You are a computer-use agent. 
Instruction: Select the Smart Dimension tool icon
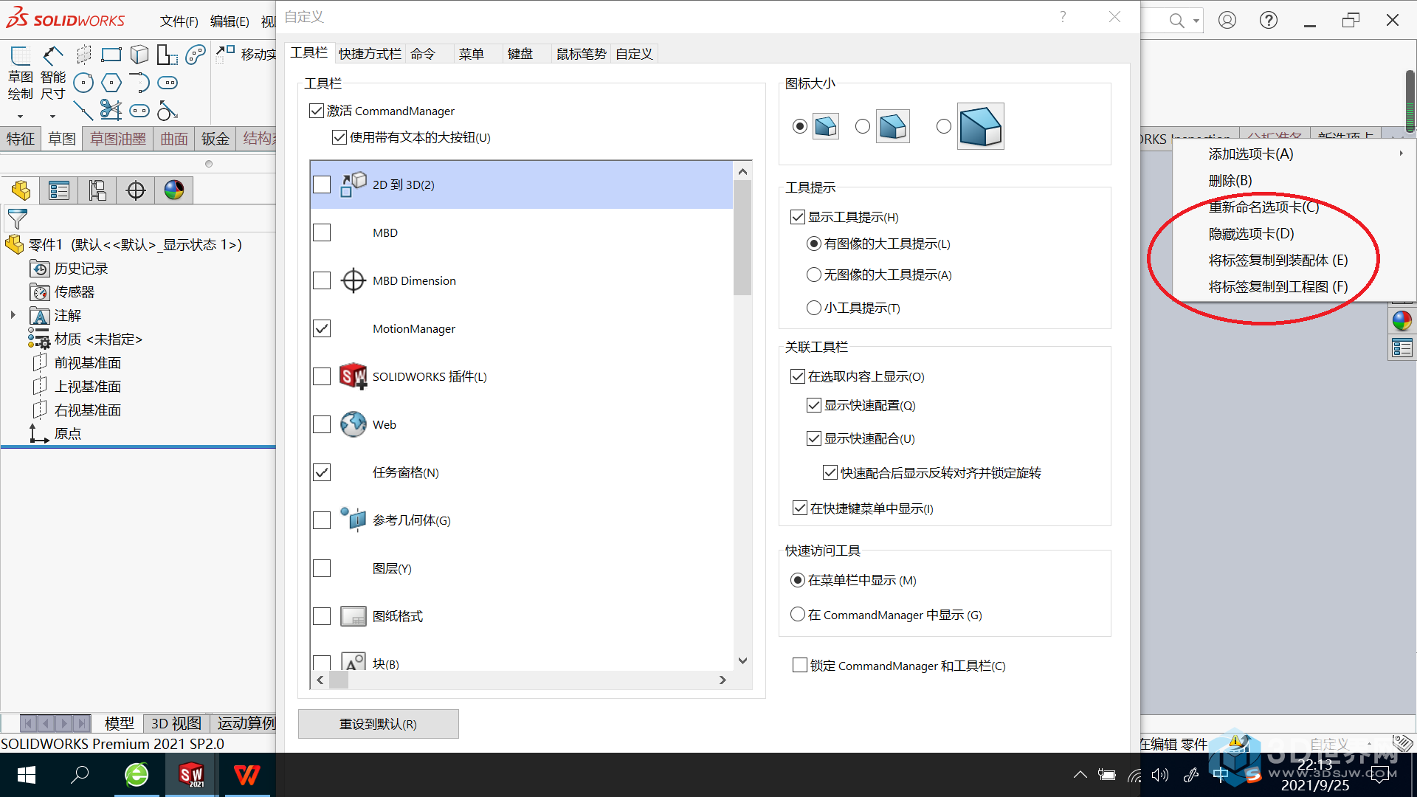[52, 55]
